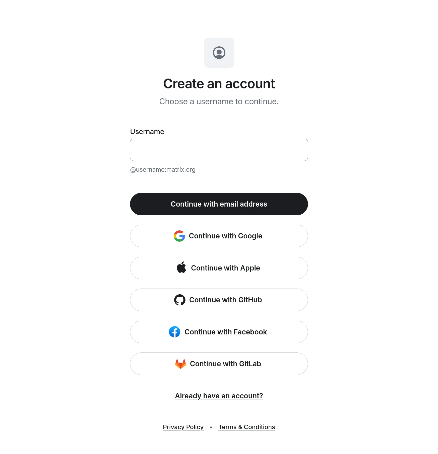Viewport: 438px width, 454px height.
Task: Choose Continue with Apple
Action: [219, 268]
